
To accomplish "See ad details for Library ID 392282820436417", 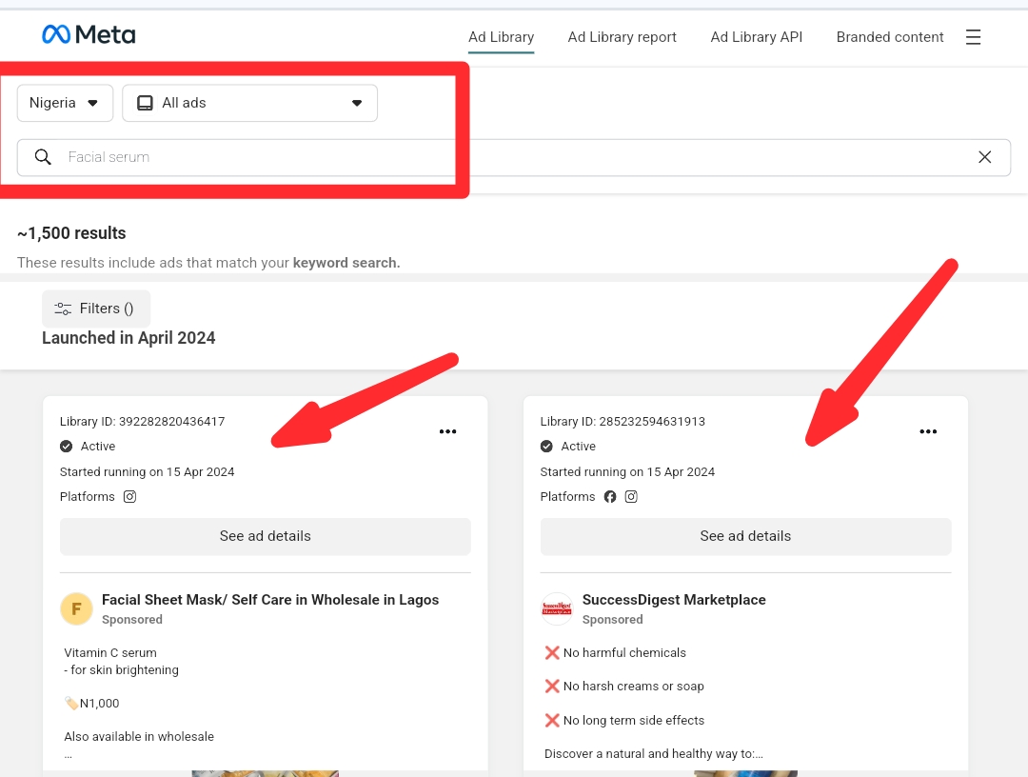I will click(x=266, y=536).
